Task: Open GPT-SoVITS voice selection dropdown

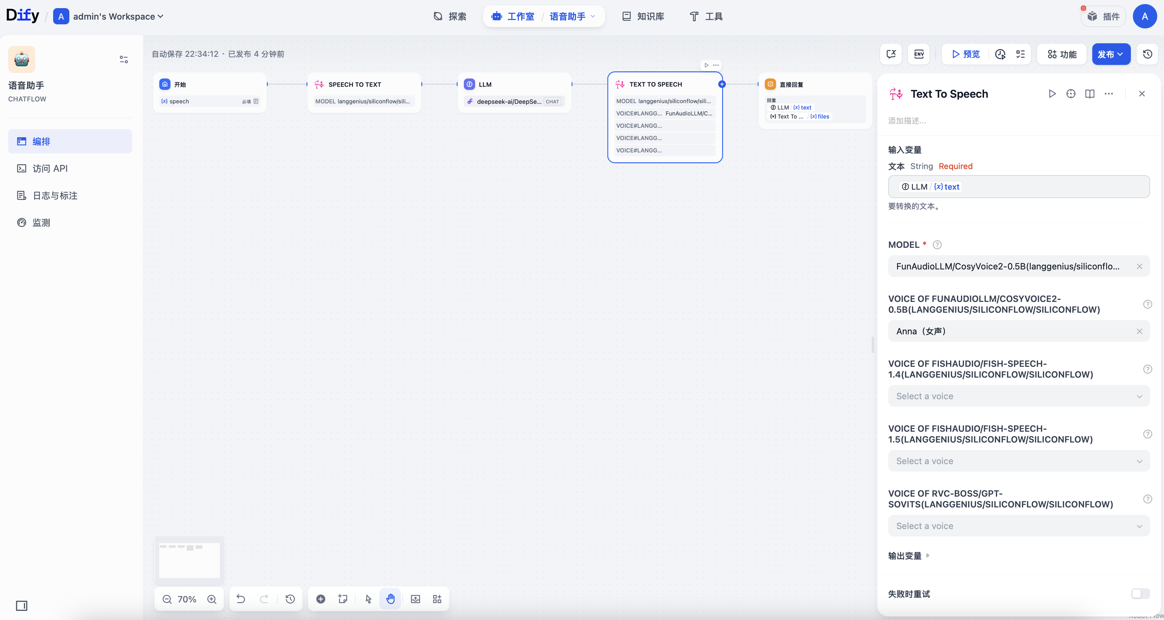Action: 1018,526
